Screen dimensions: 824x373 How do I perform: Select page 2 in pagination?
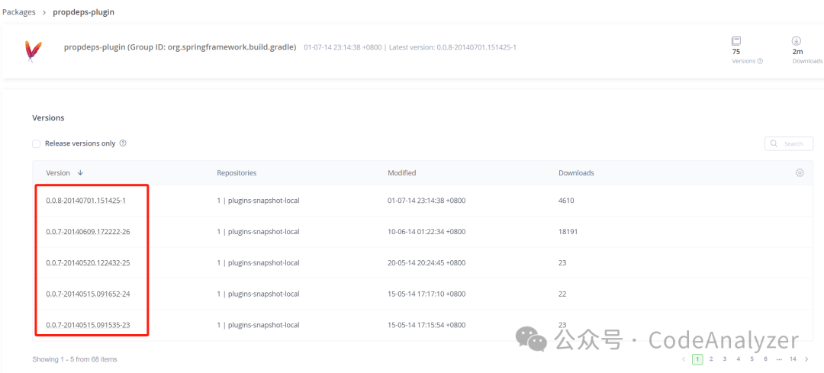711,359
